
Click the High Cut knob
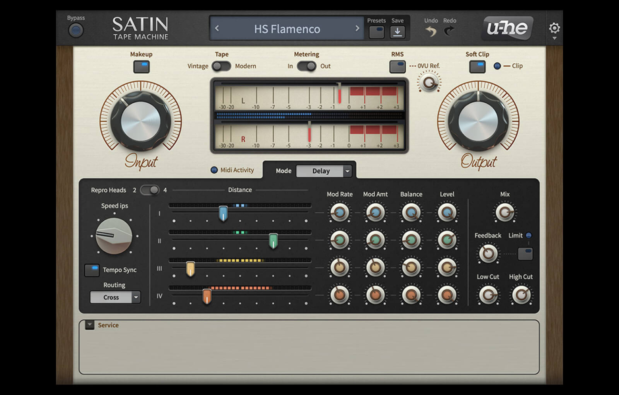tap(521, 295)
